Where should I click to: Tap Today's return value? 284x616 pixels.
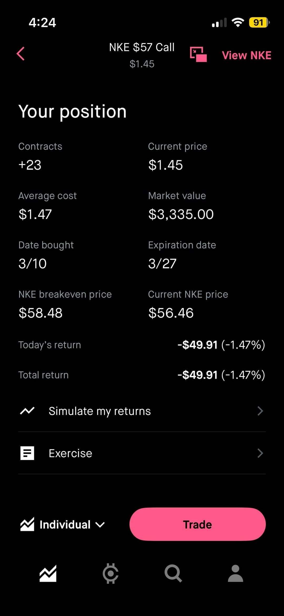pyautogui.click(x=221, y=345)
